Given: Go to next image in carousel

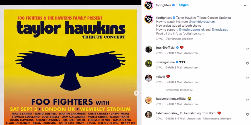Looking at the screenshot, I should click(136, 93).
